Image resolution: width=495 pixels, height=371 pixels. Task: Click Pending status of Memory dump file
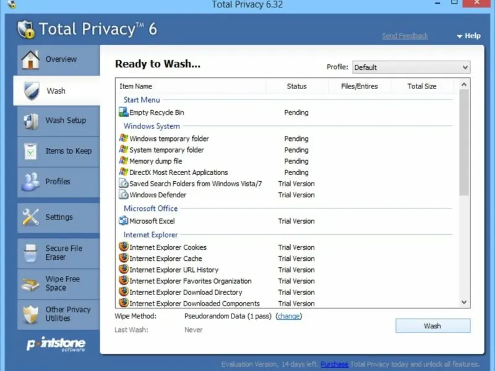[296, 161]
